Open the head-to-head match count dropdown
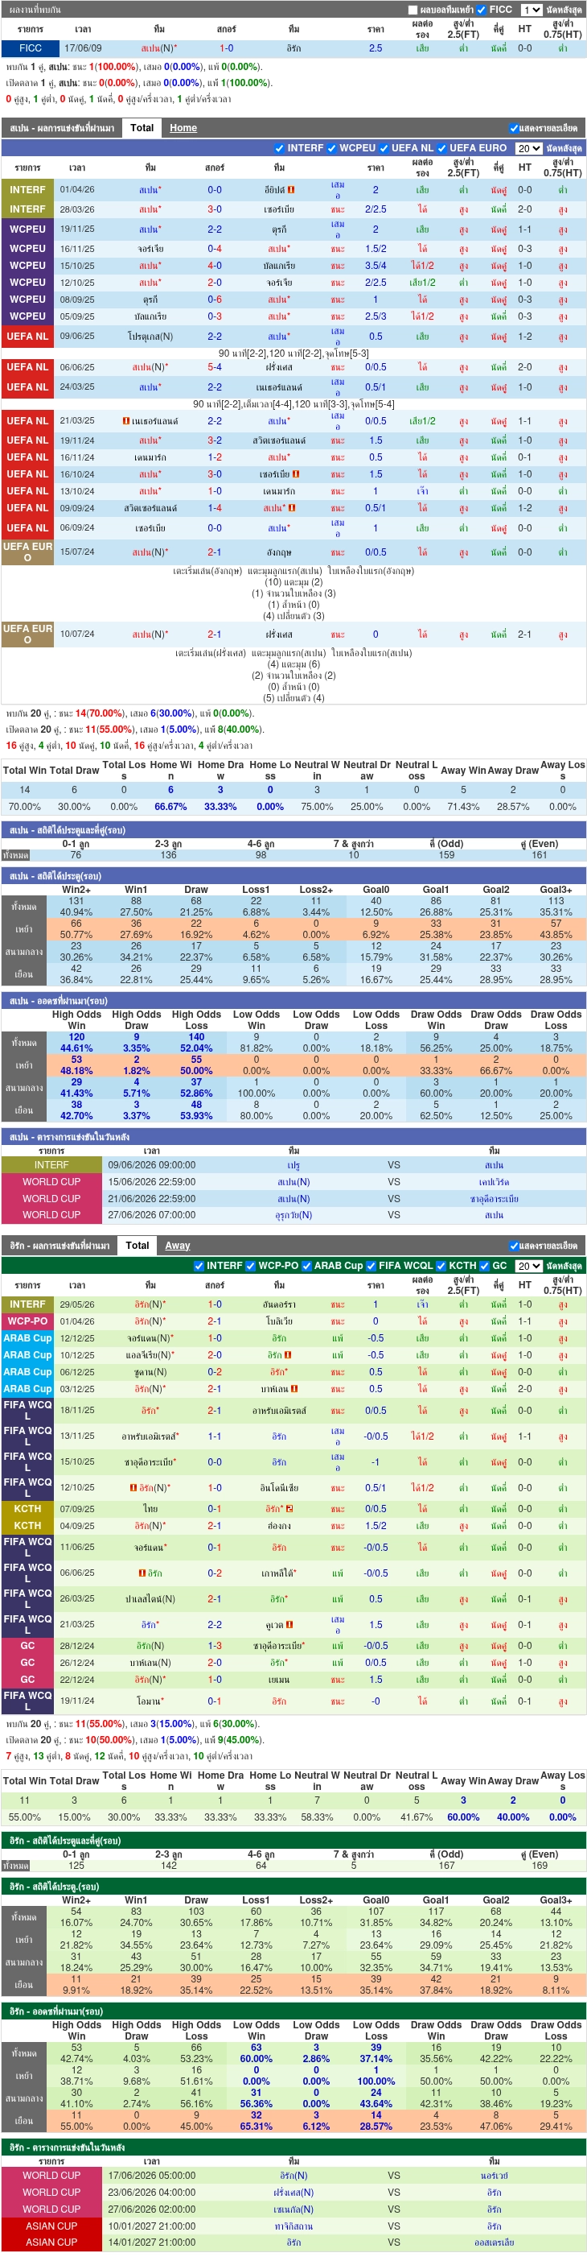Screen dimensions: 587x2257 531,10
